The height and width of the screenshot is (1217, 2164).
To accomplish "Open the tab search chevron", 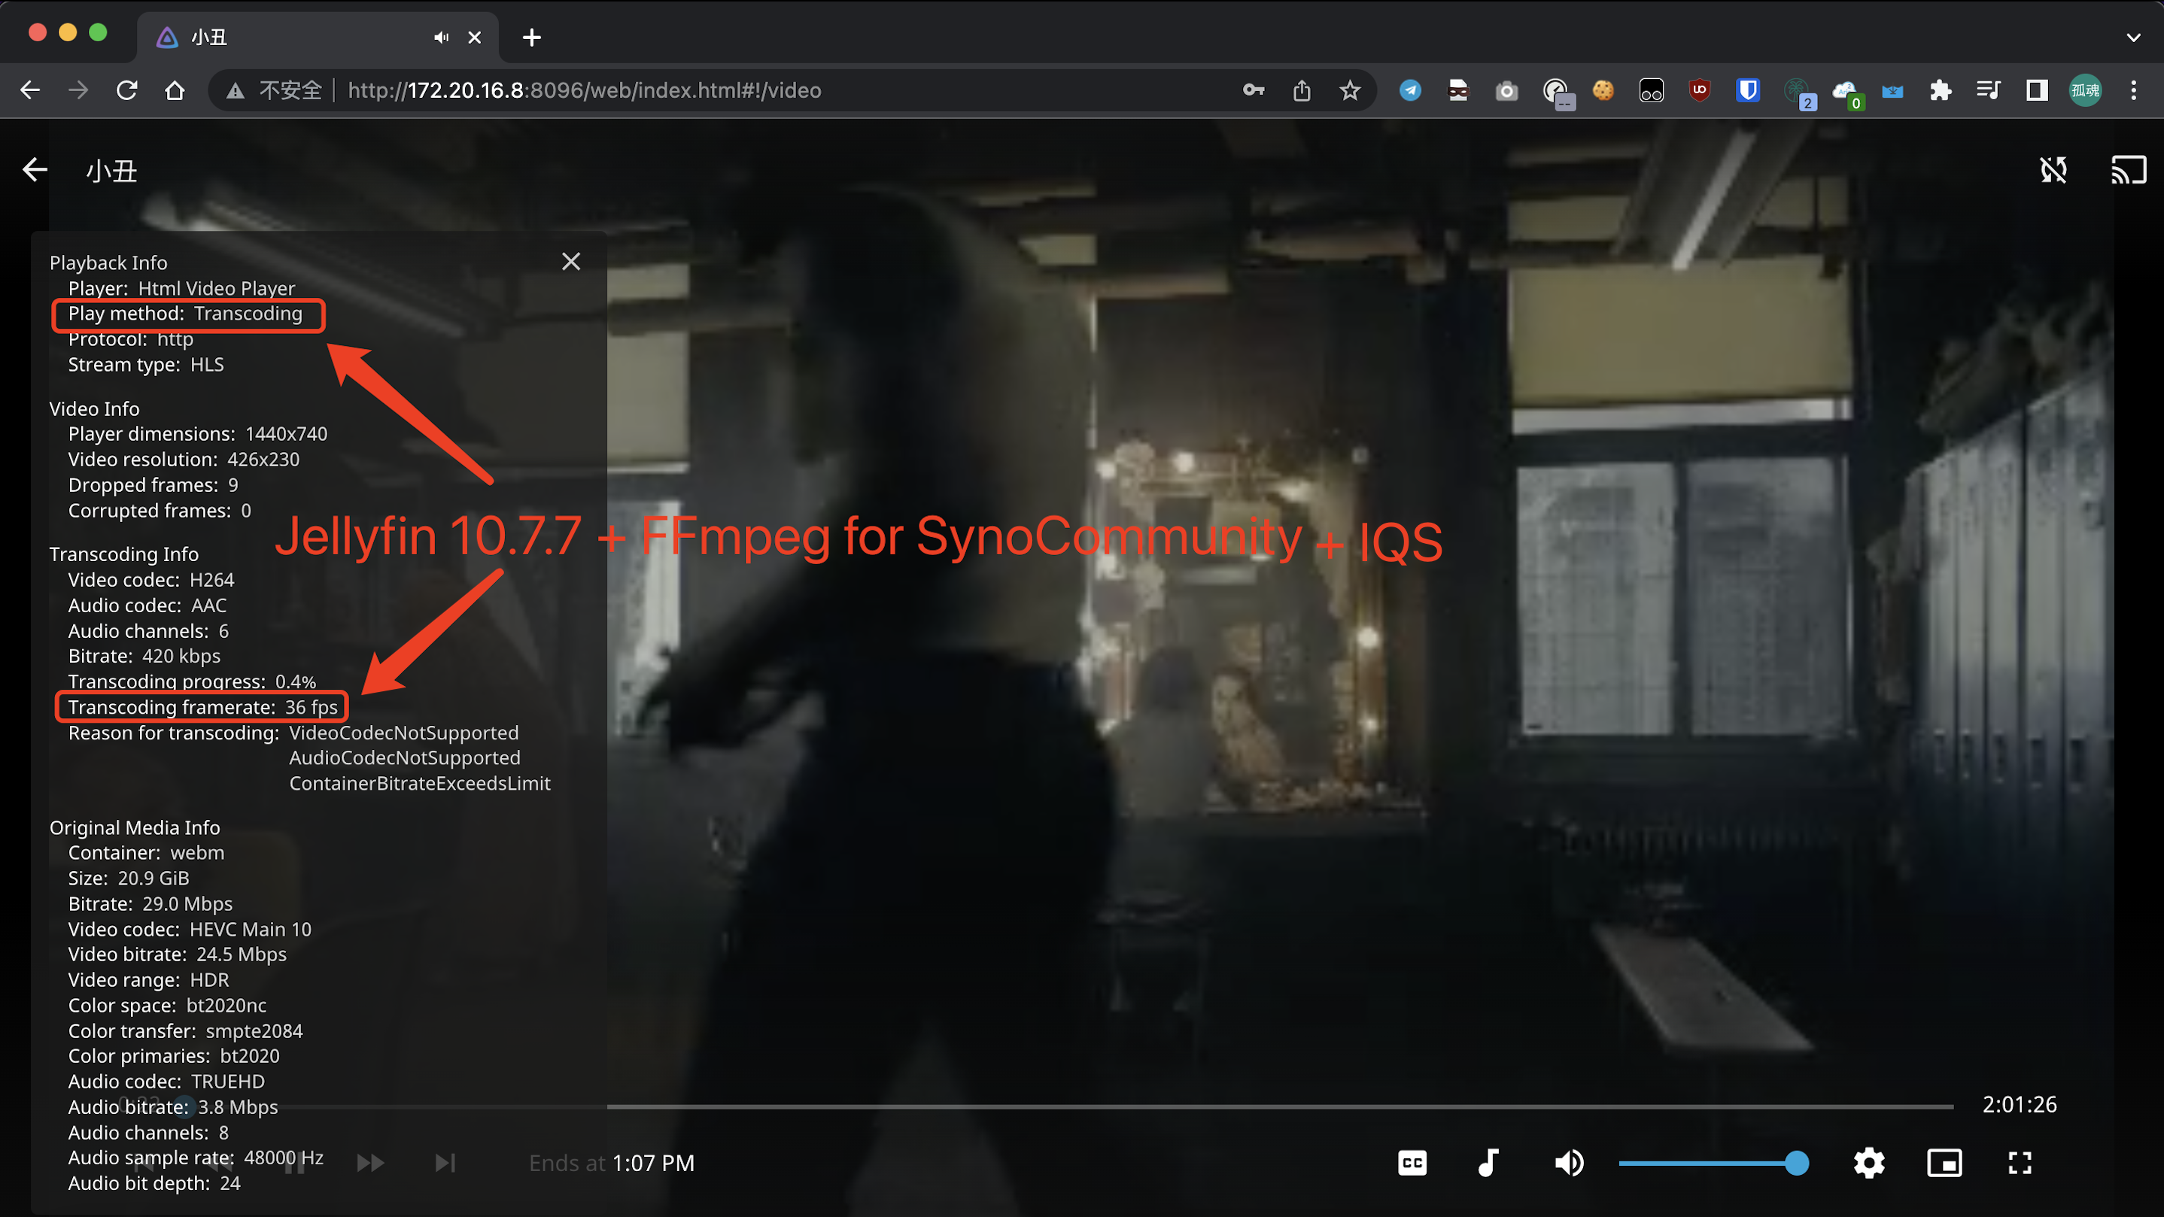I will (2132, 37).
